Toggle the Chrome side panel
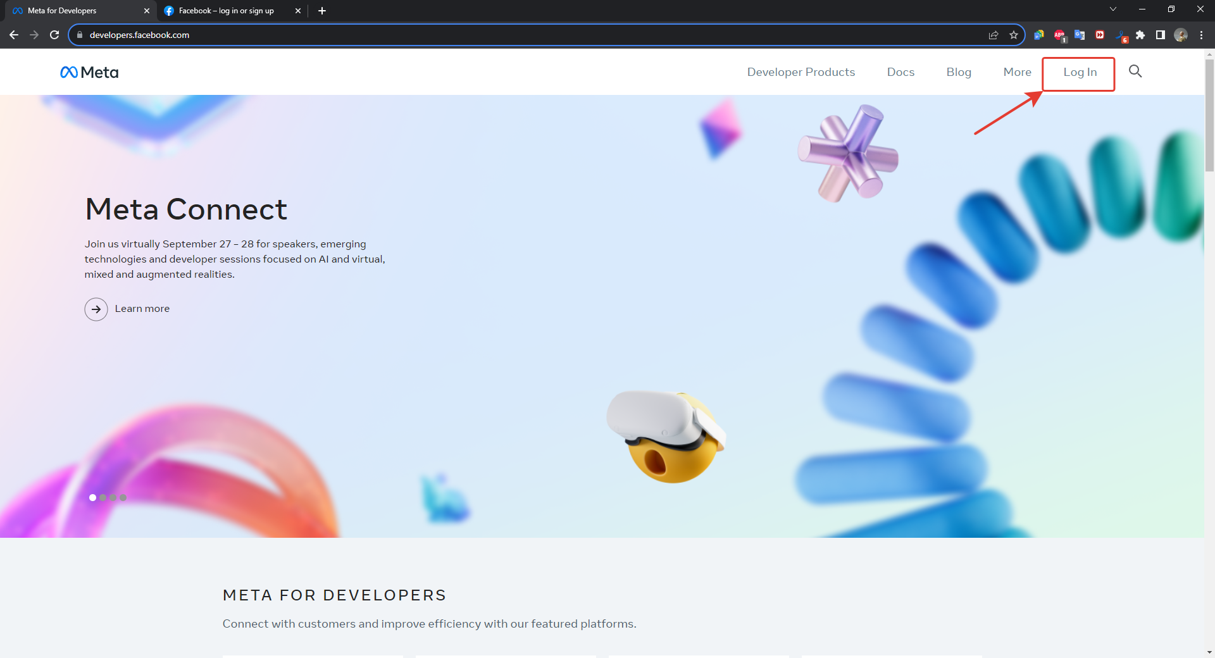This screenshot has width=1215, height=658. (1161, 35)
